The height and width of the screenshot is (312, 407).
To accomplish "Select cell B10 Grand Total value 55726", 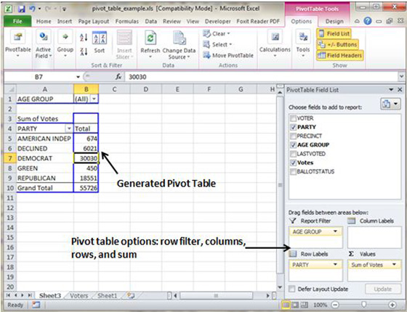I will click(x=86, y=188).
